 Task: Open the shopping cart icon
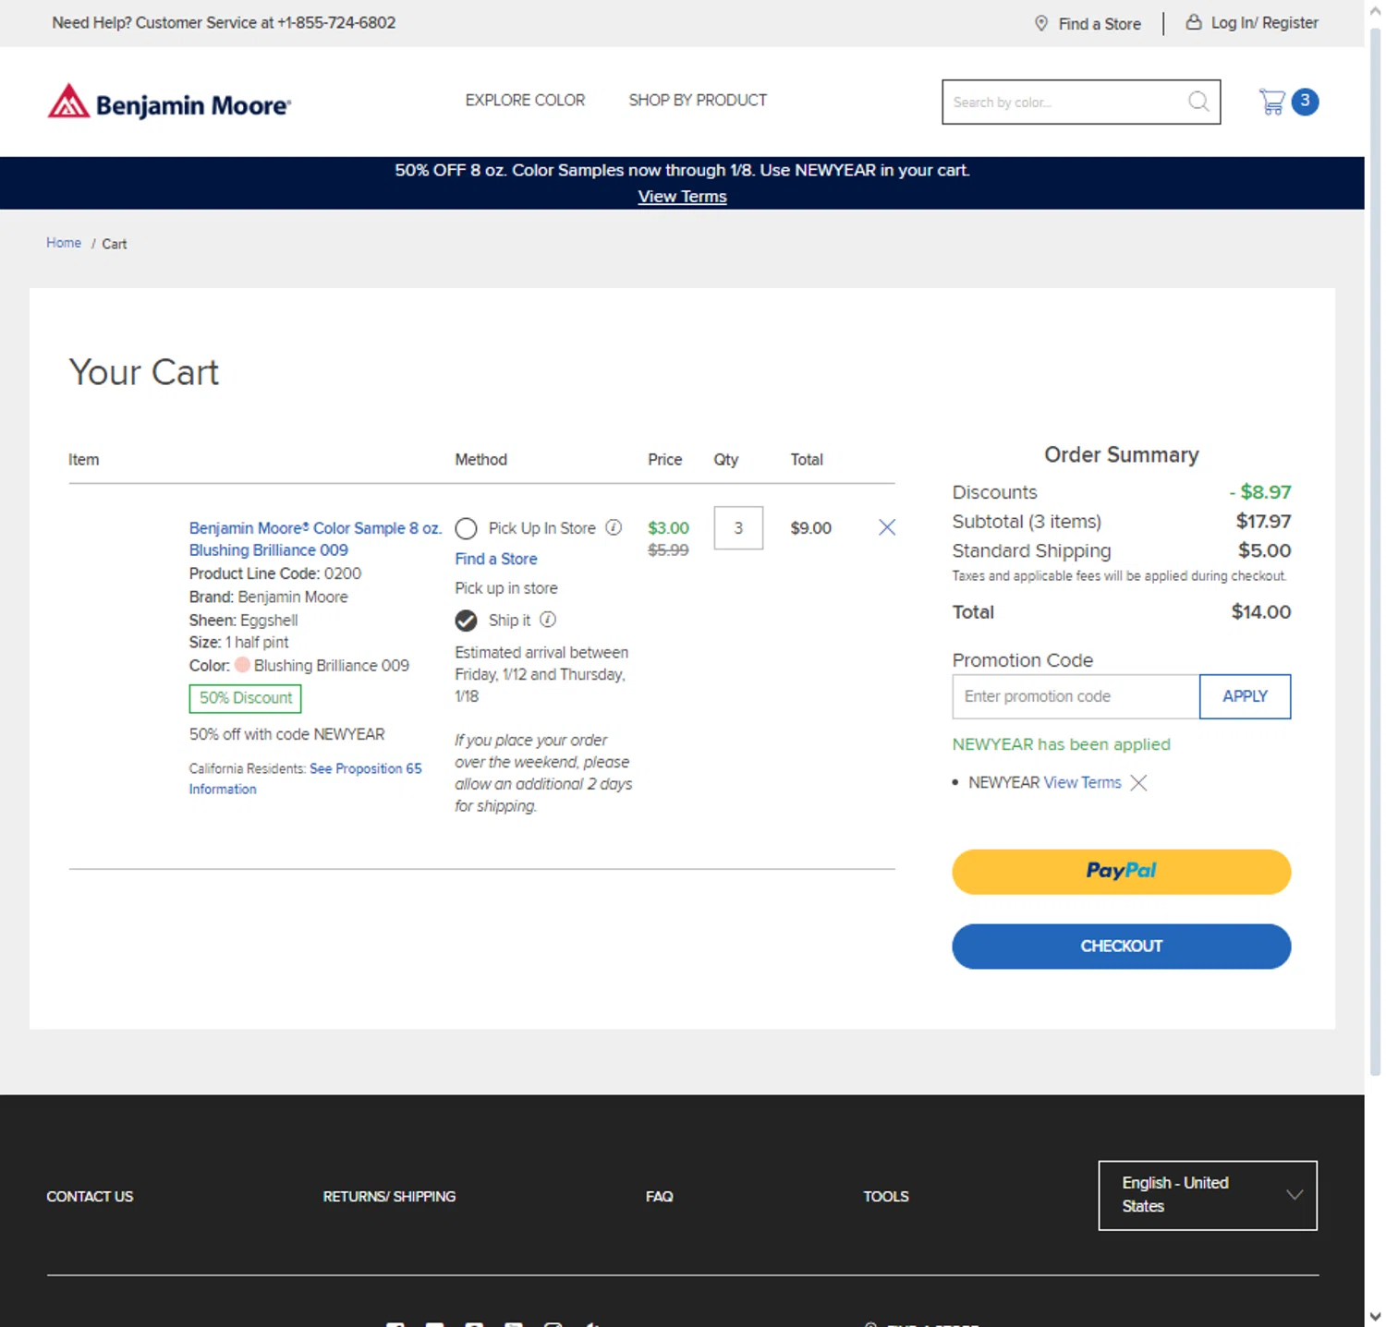pyautogui.click(x=1272, y=102)
